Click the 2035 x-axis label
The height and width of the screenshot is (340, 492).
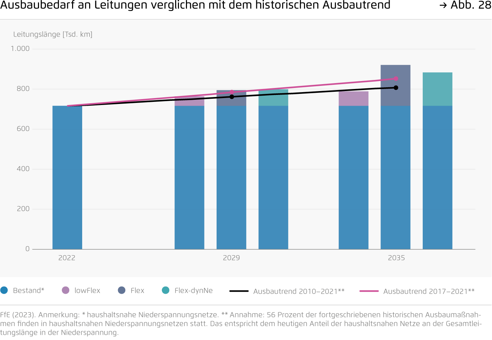[396, 258]
